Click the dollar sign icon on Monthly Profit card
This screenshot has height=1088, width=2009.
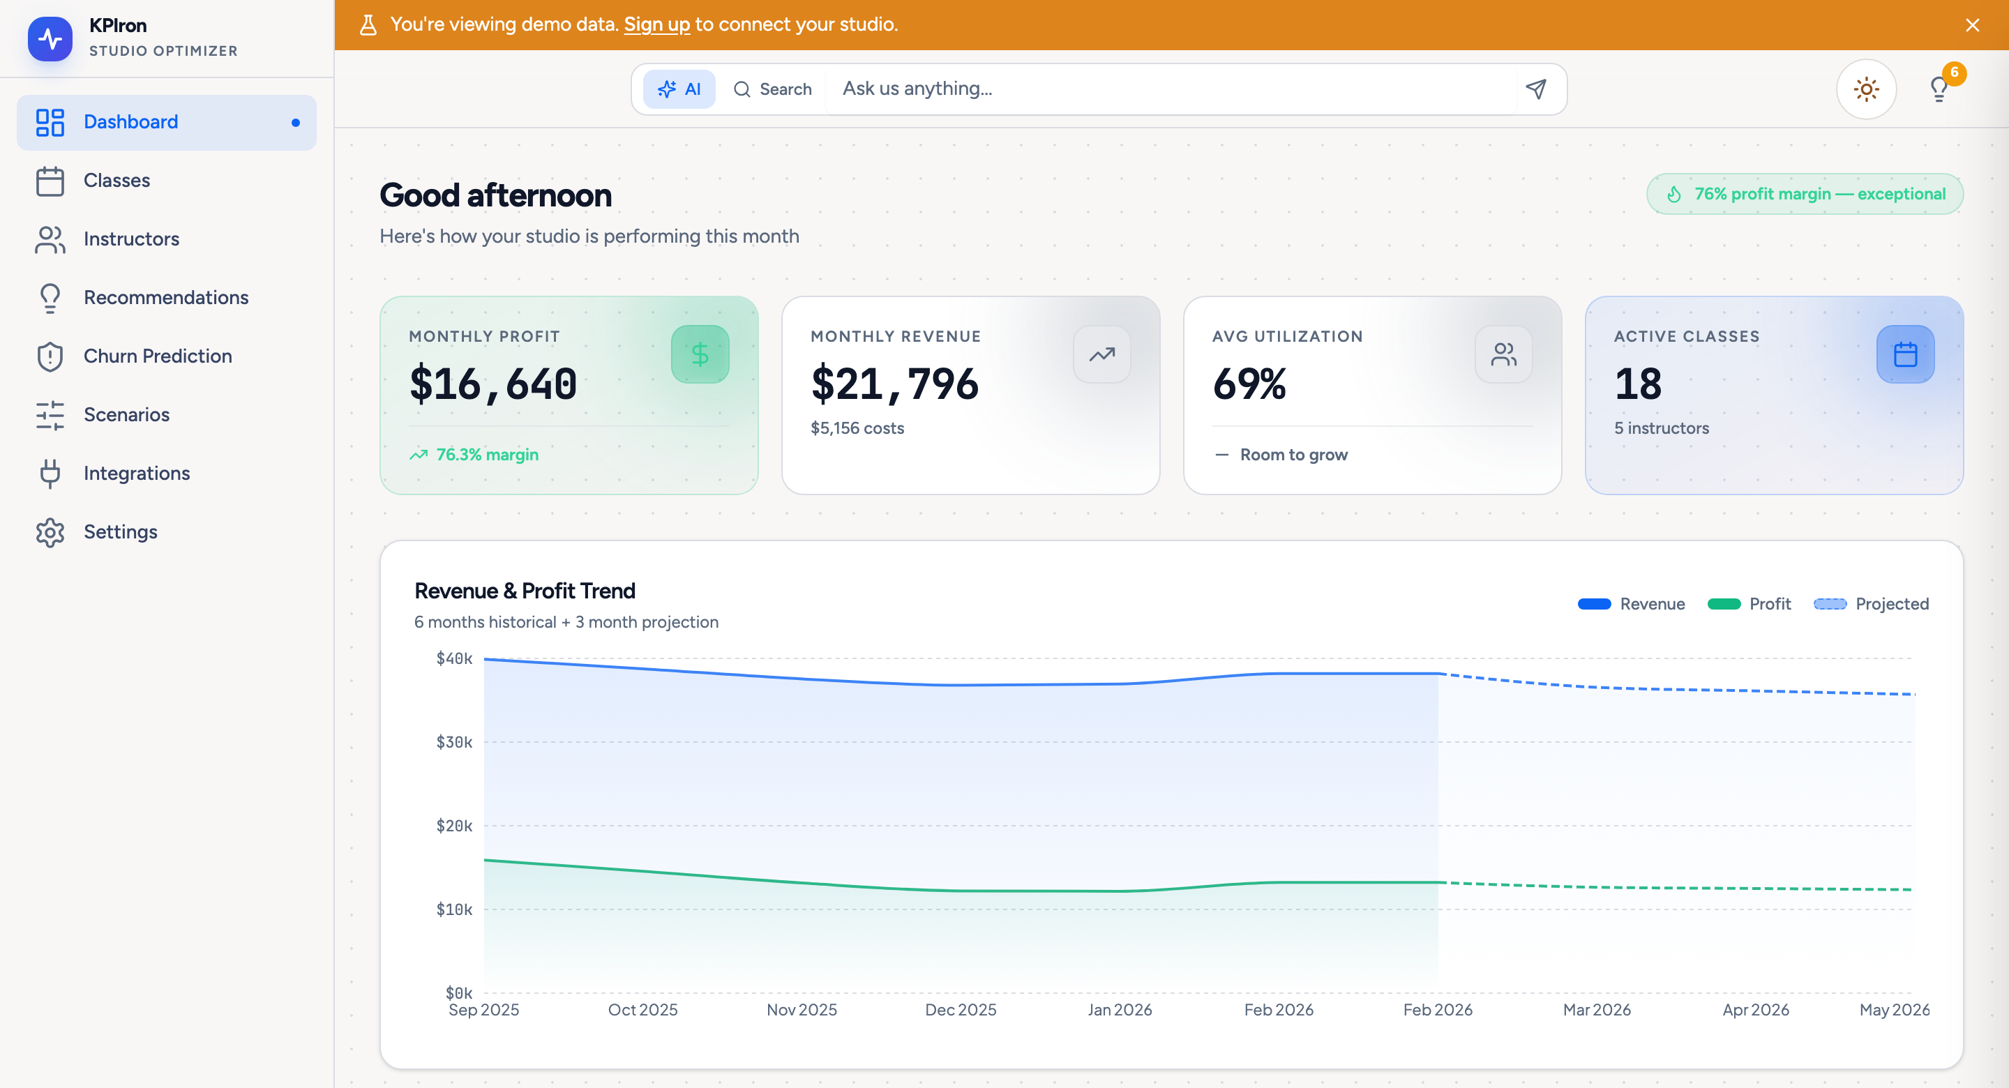(x=700, y=354)
